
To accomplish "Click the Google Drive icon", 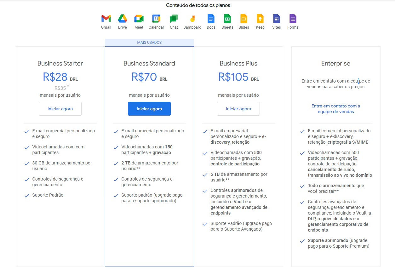I will point(122,18).
